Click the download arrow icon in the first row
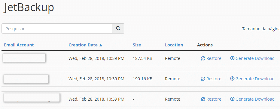Image resolution: width=280 pixels, height=109 pixels. [232, 58]
